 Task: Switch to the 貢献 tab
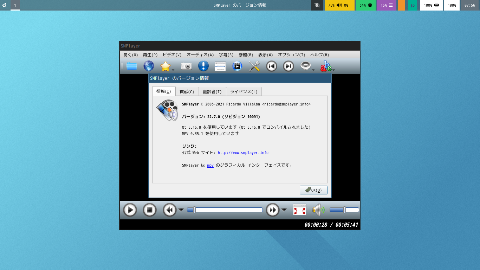pos(187,92)
